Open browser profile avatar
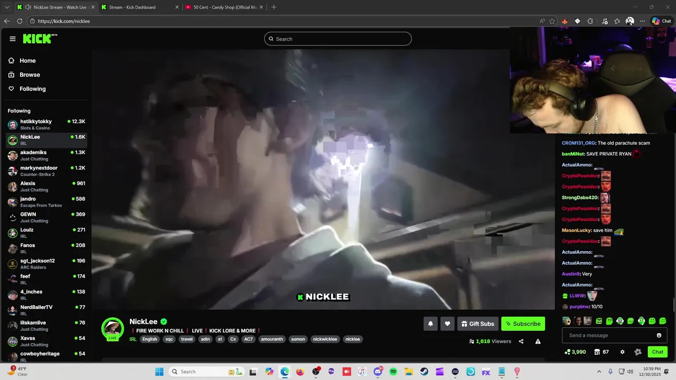Image resolution: width=676 pixels, height=380 pixels. tap(630, 21)
